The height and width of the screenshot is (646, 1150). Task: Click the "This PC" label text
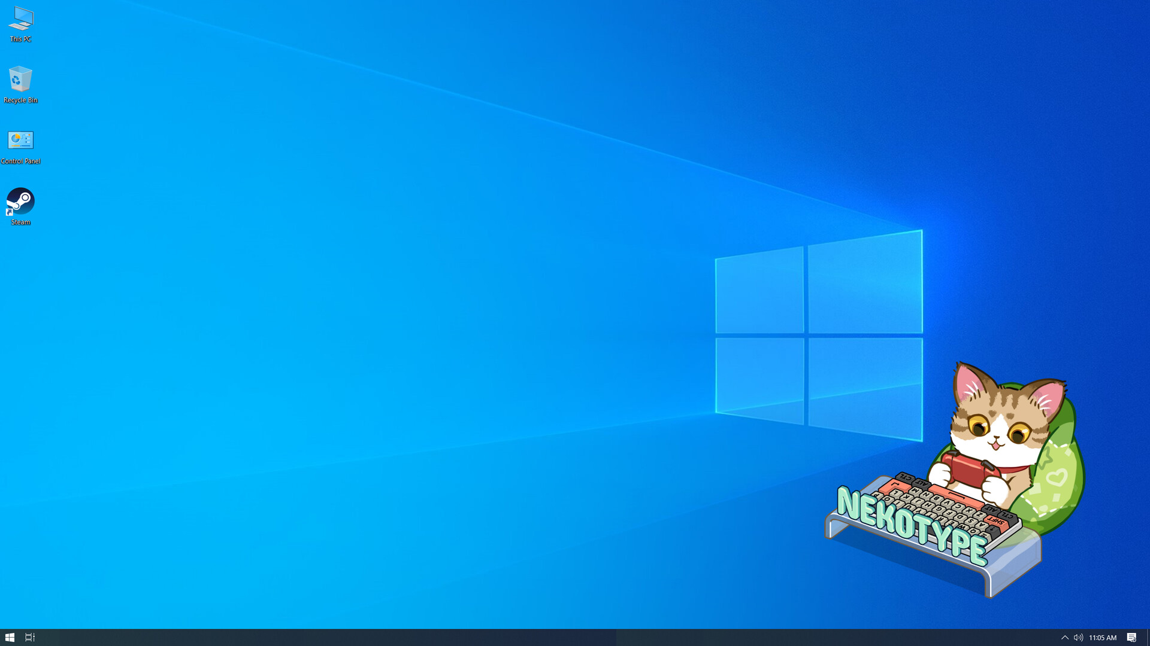coord(20,40)
